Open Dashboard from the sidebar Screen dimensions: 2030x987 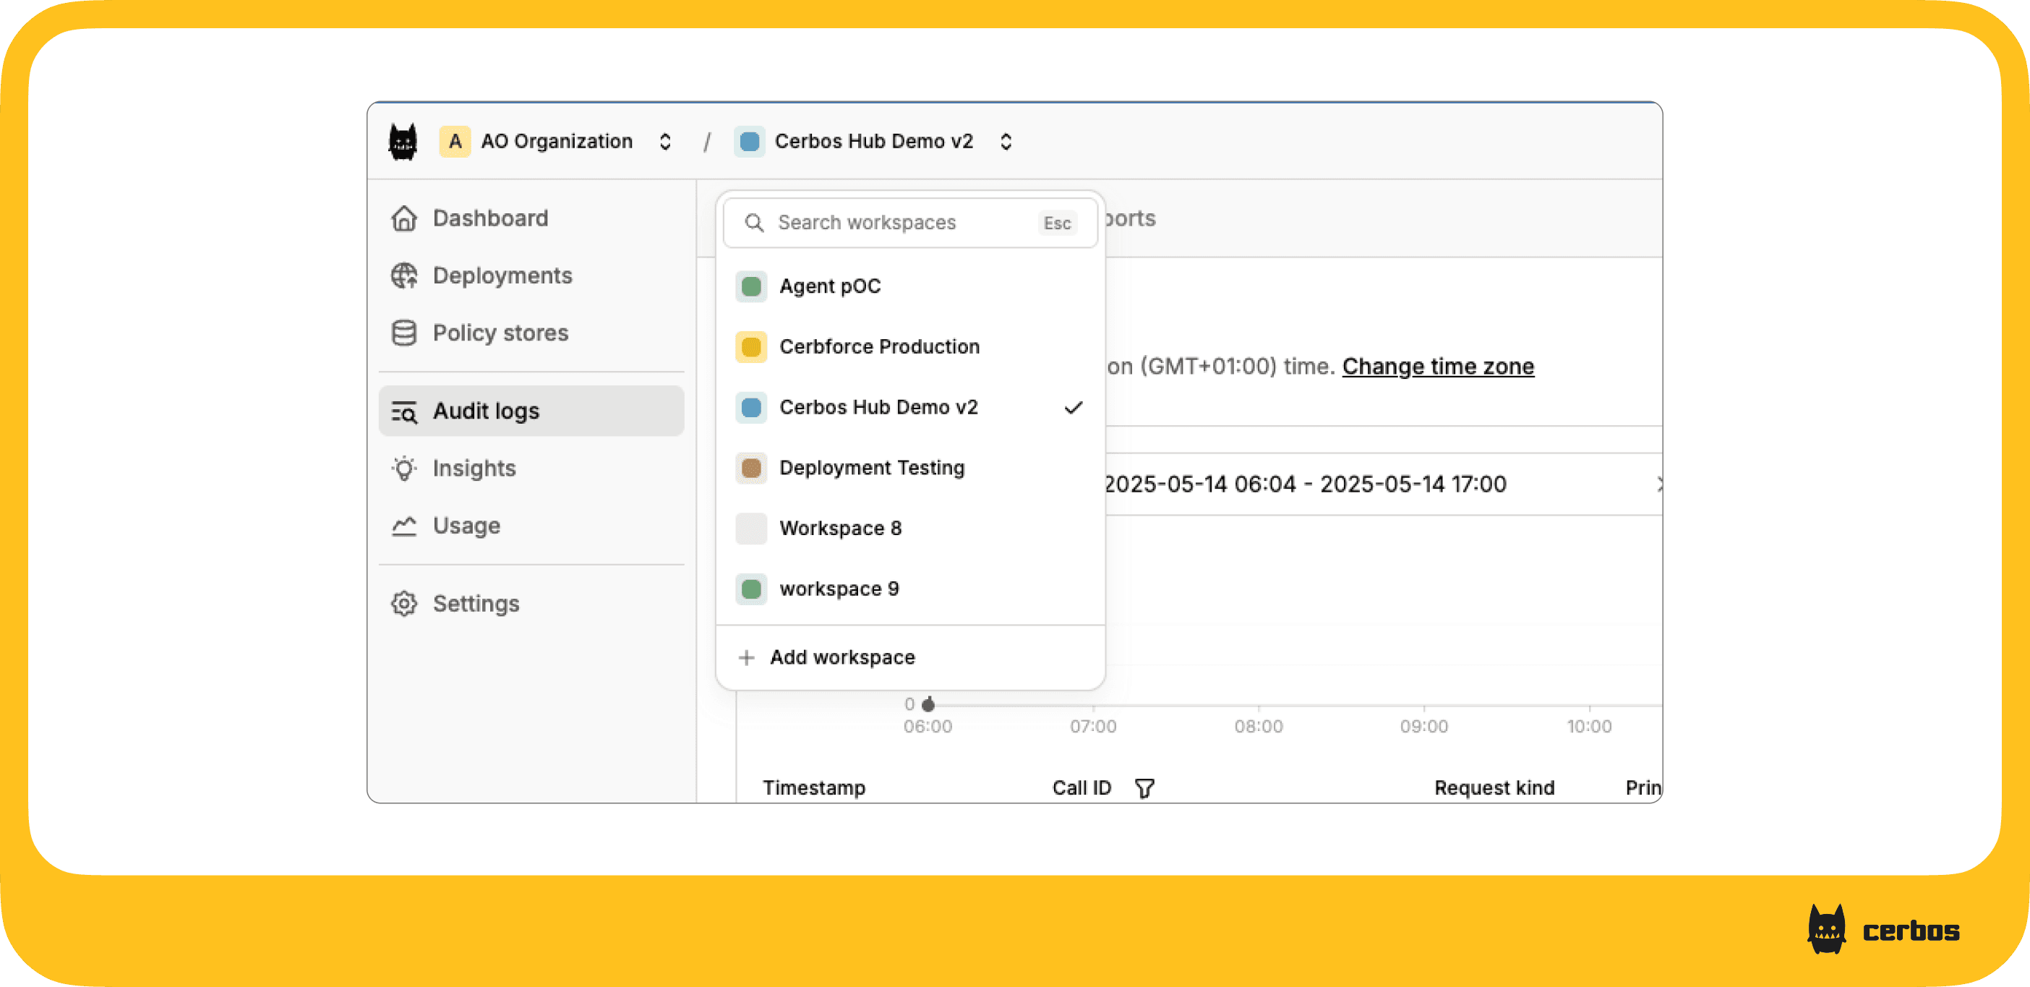tap(532, 218)
